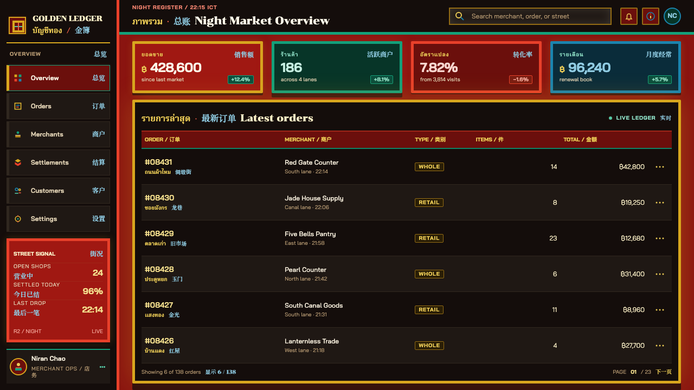The height and width of the screenshot is (390, 694).
Task: Go to Merchants in sidebar
Action: (x=59, y=134)
